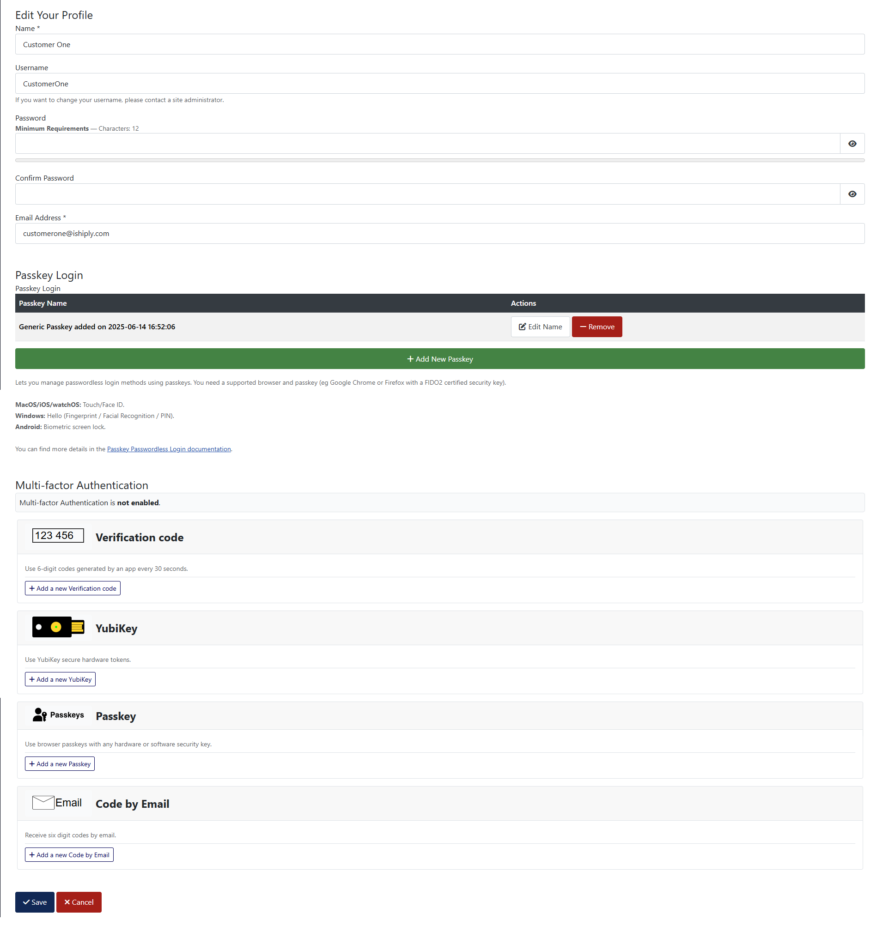
Task: Edit the Name input field
Action: (439, 44)
